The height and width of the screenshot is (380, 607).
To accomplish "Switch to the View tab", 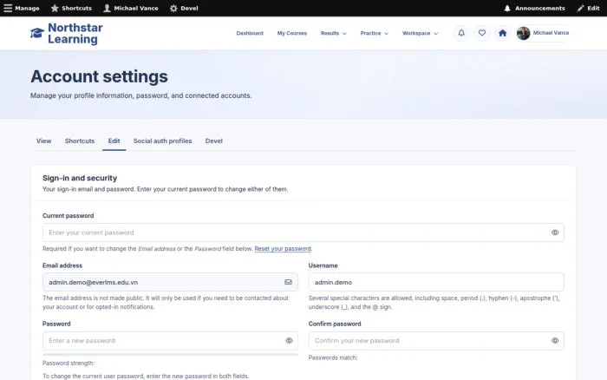I will [43, 141].
